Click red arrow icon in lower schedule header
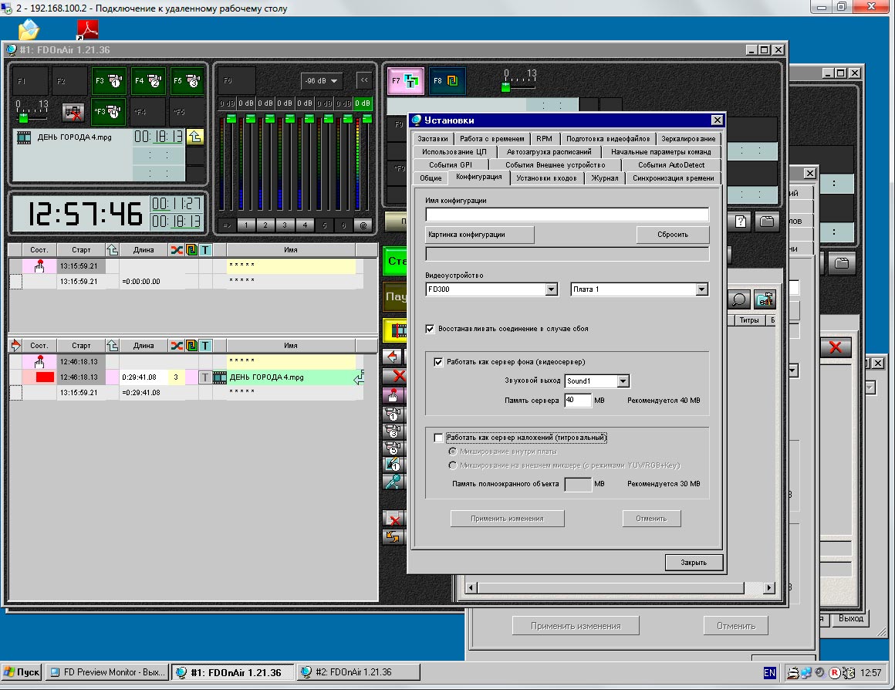 (15, 345)
